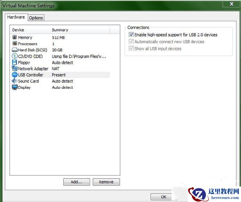
Task: Sort by the Summary column header
Action: [x=80, y=30]
